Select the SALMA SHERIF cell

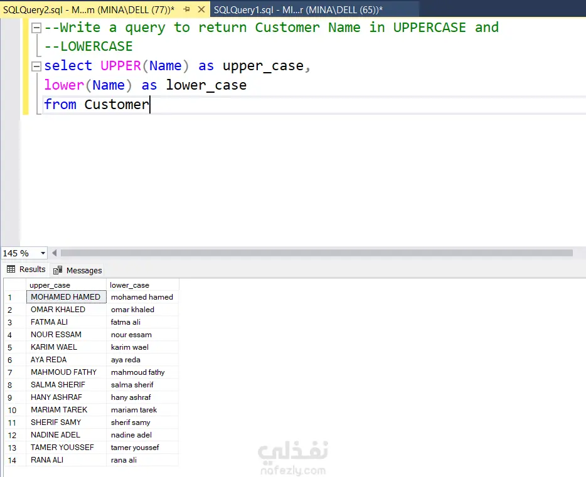66,385
